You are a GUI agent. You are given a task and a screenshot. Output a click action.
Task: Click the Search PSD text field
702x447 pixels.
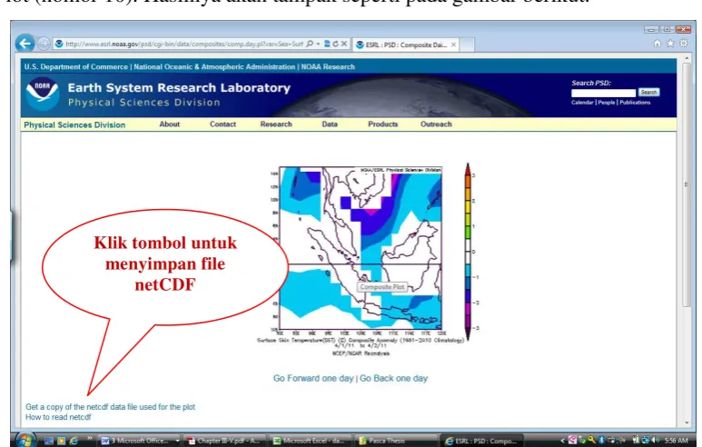(603, 93)
